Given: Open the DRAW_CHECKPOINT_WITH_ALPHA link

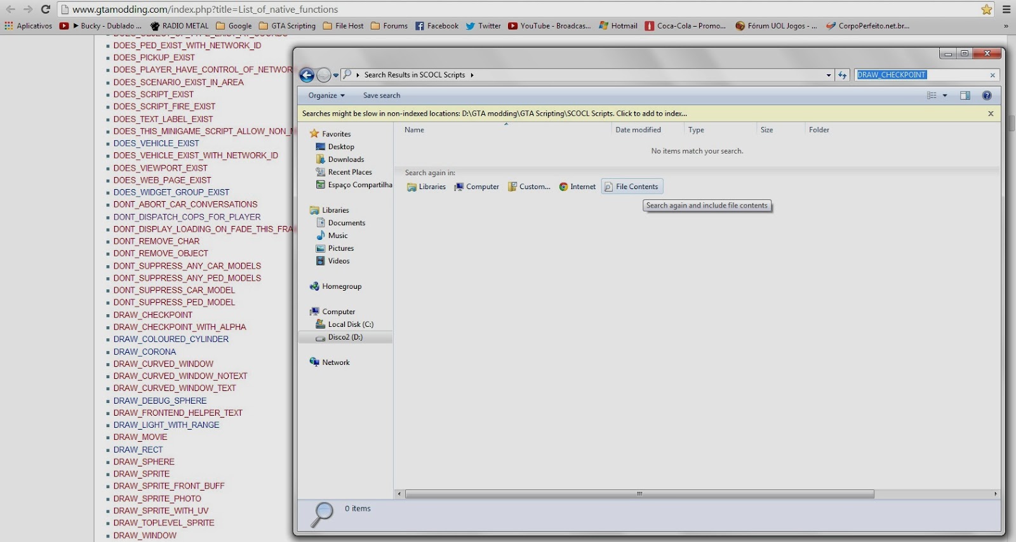Looking at the screenshot, I should tap(180, 327).
